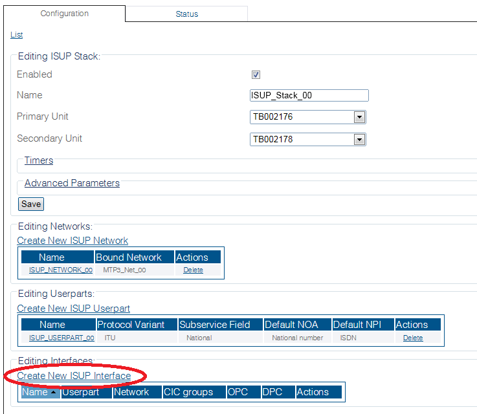
Task: Toggle the Enabled checkbox
Action: coord(256,74)
